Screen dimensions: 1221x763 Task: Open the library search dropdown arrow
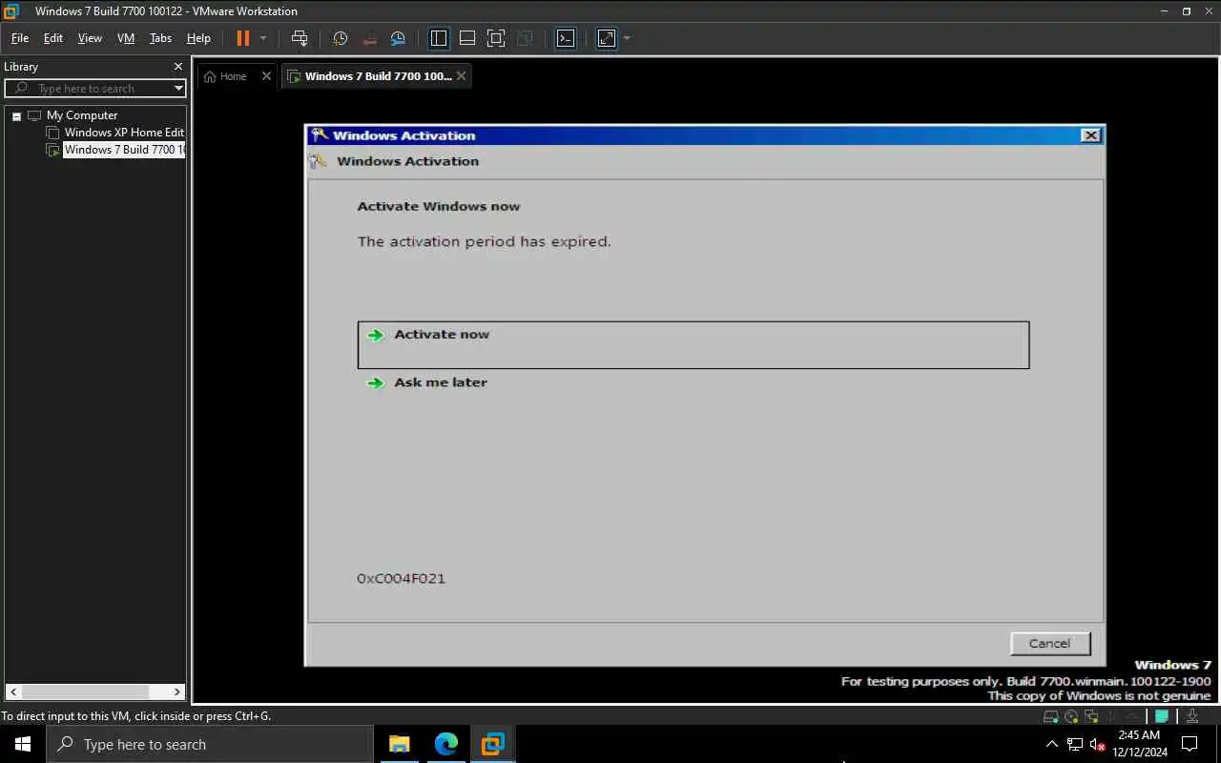[x=178, y=89]
